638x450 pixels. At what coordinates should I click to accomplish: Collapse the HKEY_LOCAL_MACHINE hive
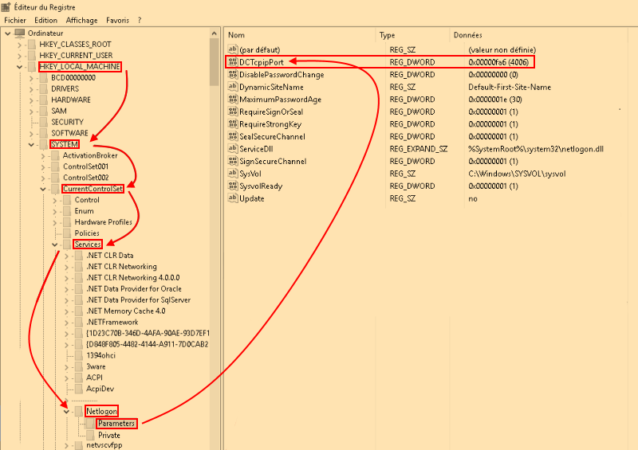click(x=19, y=67)
